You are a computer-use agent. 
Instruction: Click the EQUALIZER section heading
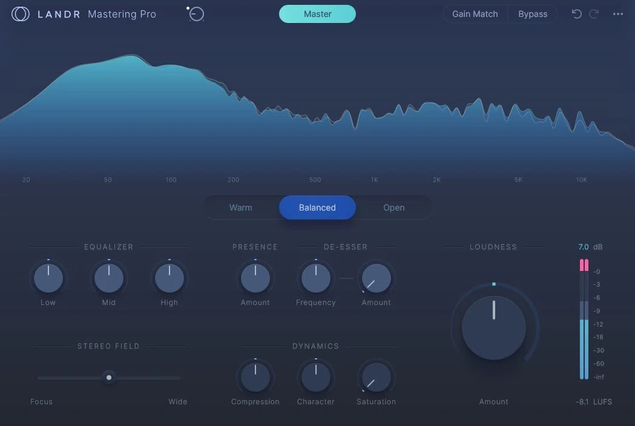point(108,247)
